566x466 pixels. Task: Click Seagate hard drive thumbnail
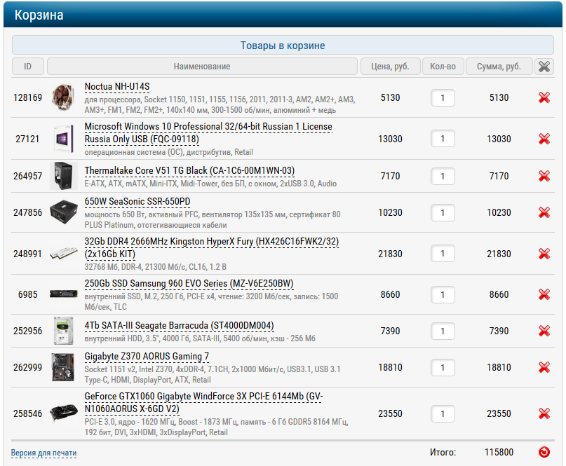[x=64, y=331]
